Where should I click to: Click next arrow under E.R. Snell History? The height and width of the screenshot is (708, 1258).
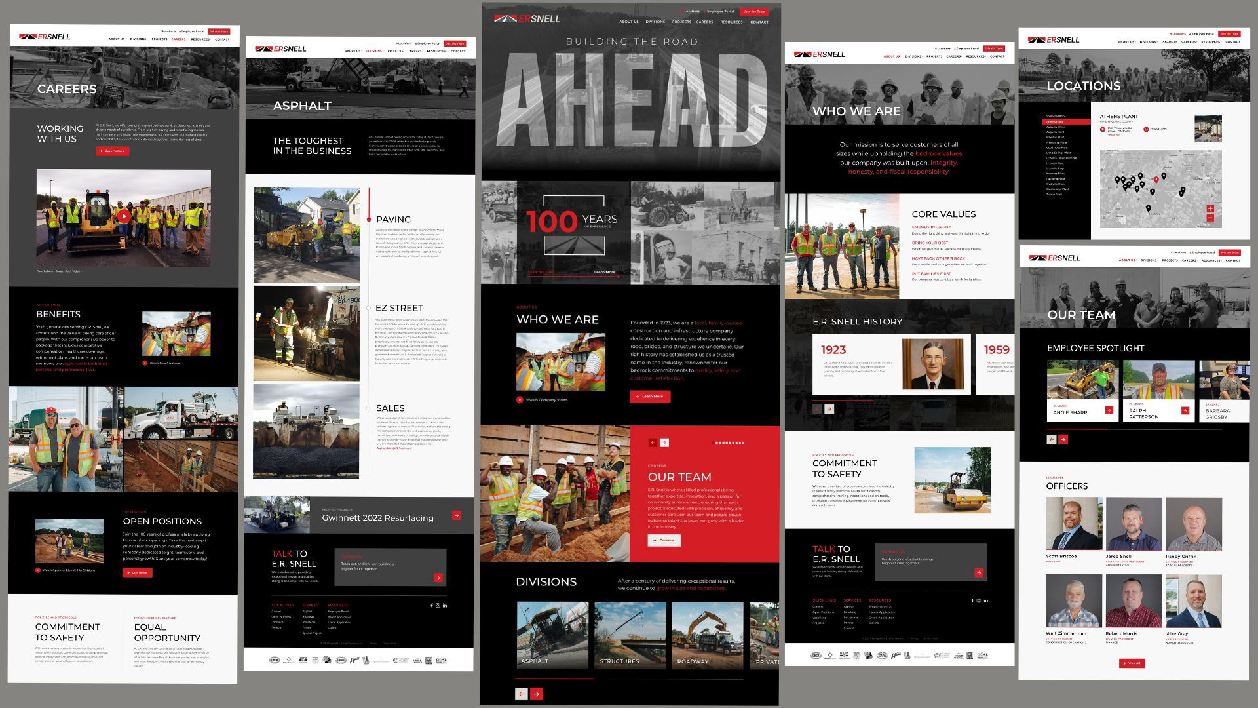(x=829, y=408)
